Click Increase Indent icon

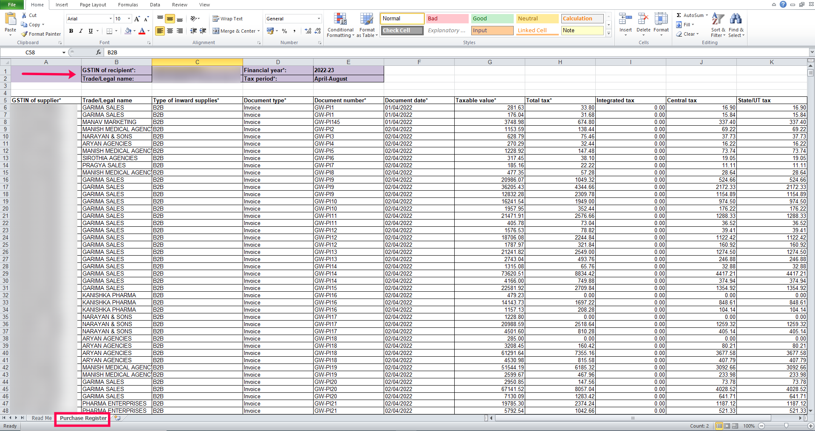coord(203,31)
